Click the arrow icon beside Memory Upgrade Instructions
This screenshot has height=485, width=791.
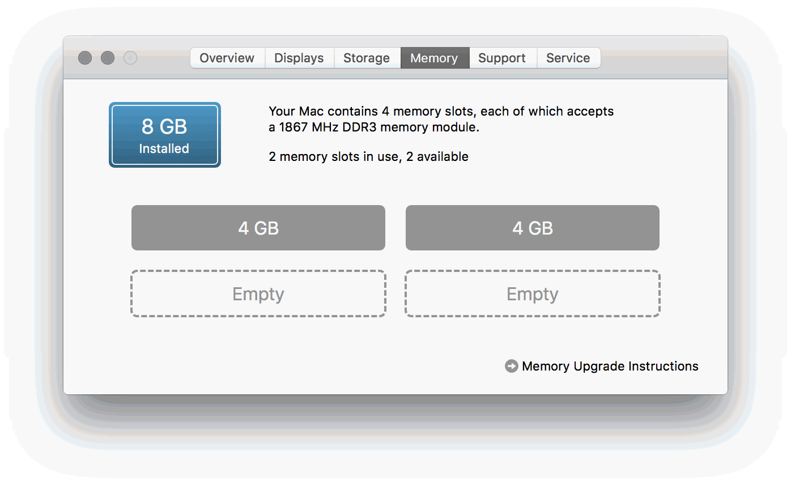pyautogui.click(x=511, y=366)
